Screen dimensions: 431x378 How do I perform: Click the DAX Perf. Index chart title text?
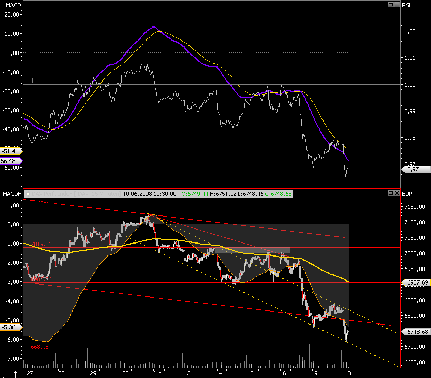pyautogui.click(x=76, y=194)
